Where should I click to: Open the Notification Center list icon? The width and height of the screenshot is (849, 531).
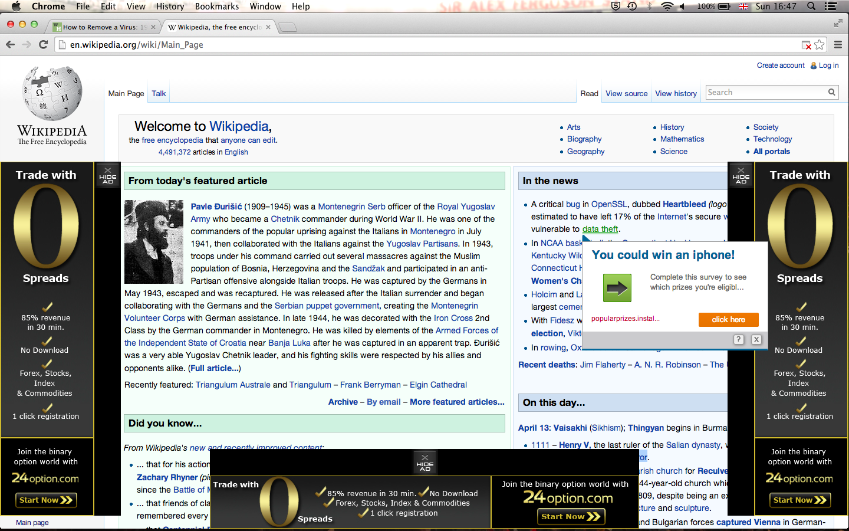pyautogui.click(x=831, y=6)
